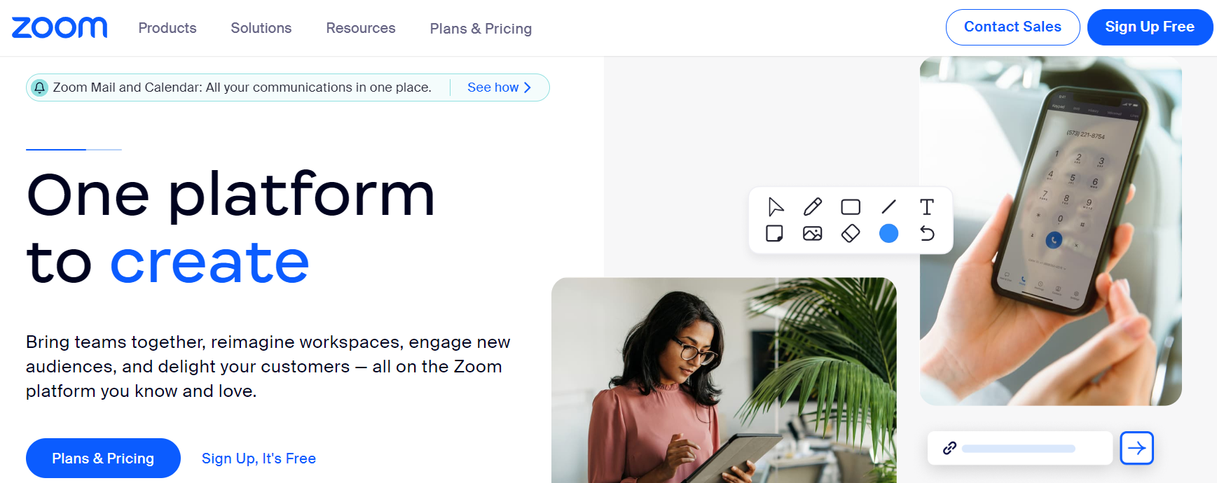Follow the See how link
Viewport: 1217px width, 483px height.
pyautogui.click(x=500, y=87)
